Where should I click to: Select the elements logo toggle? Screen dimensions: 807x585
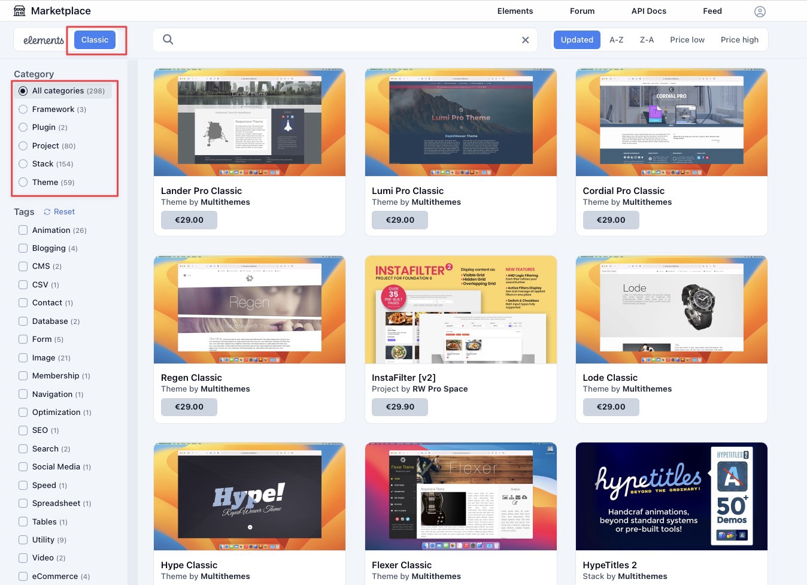44,40
